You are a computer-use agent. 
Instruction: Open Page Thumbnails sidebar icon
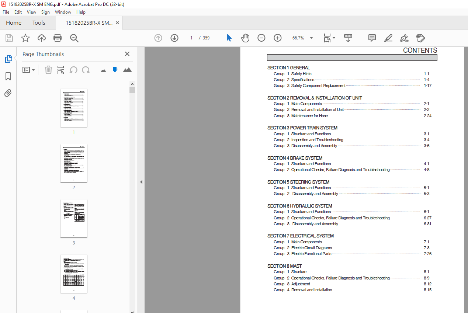click(8, 59)
